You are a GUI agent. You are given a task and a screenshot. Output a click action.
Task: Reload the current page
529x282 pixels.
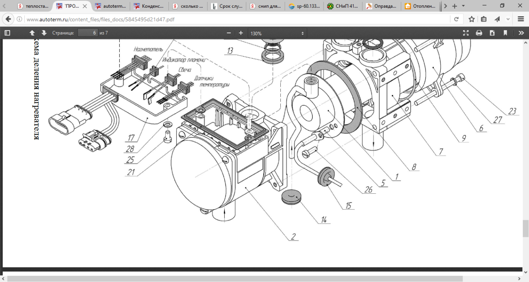[x=456, y=19]
